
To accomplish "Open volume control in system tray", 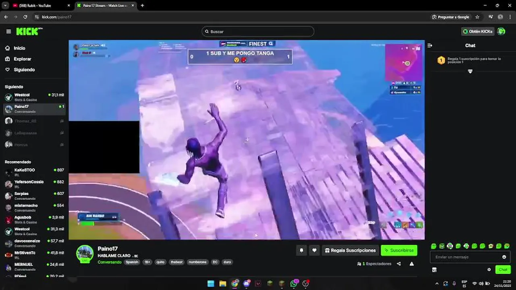I will 481,284.
